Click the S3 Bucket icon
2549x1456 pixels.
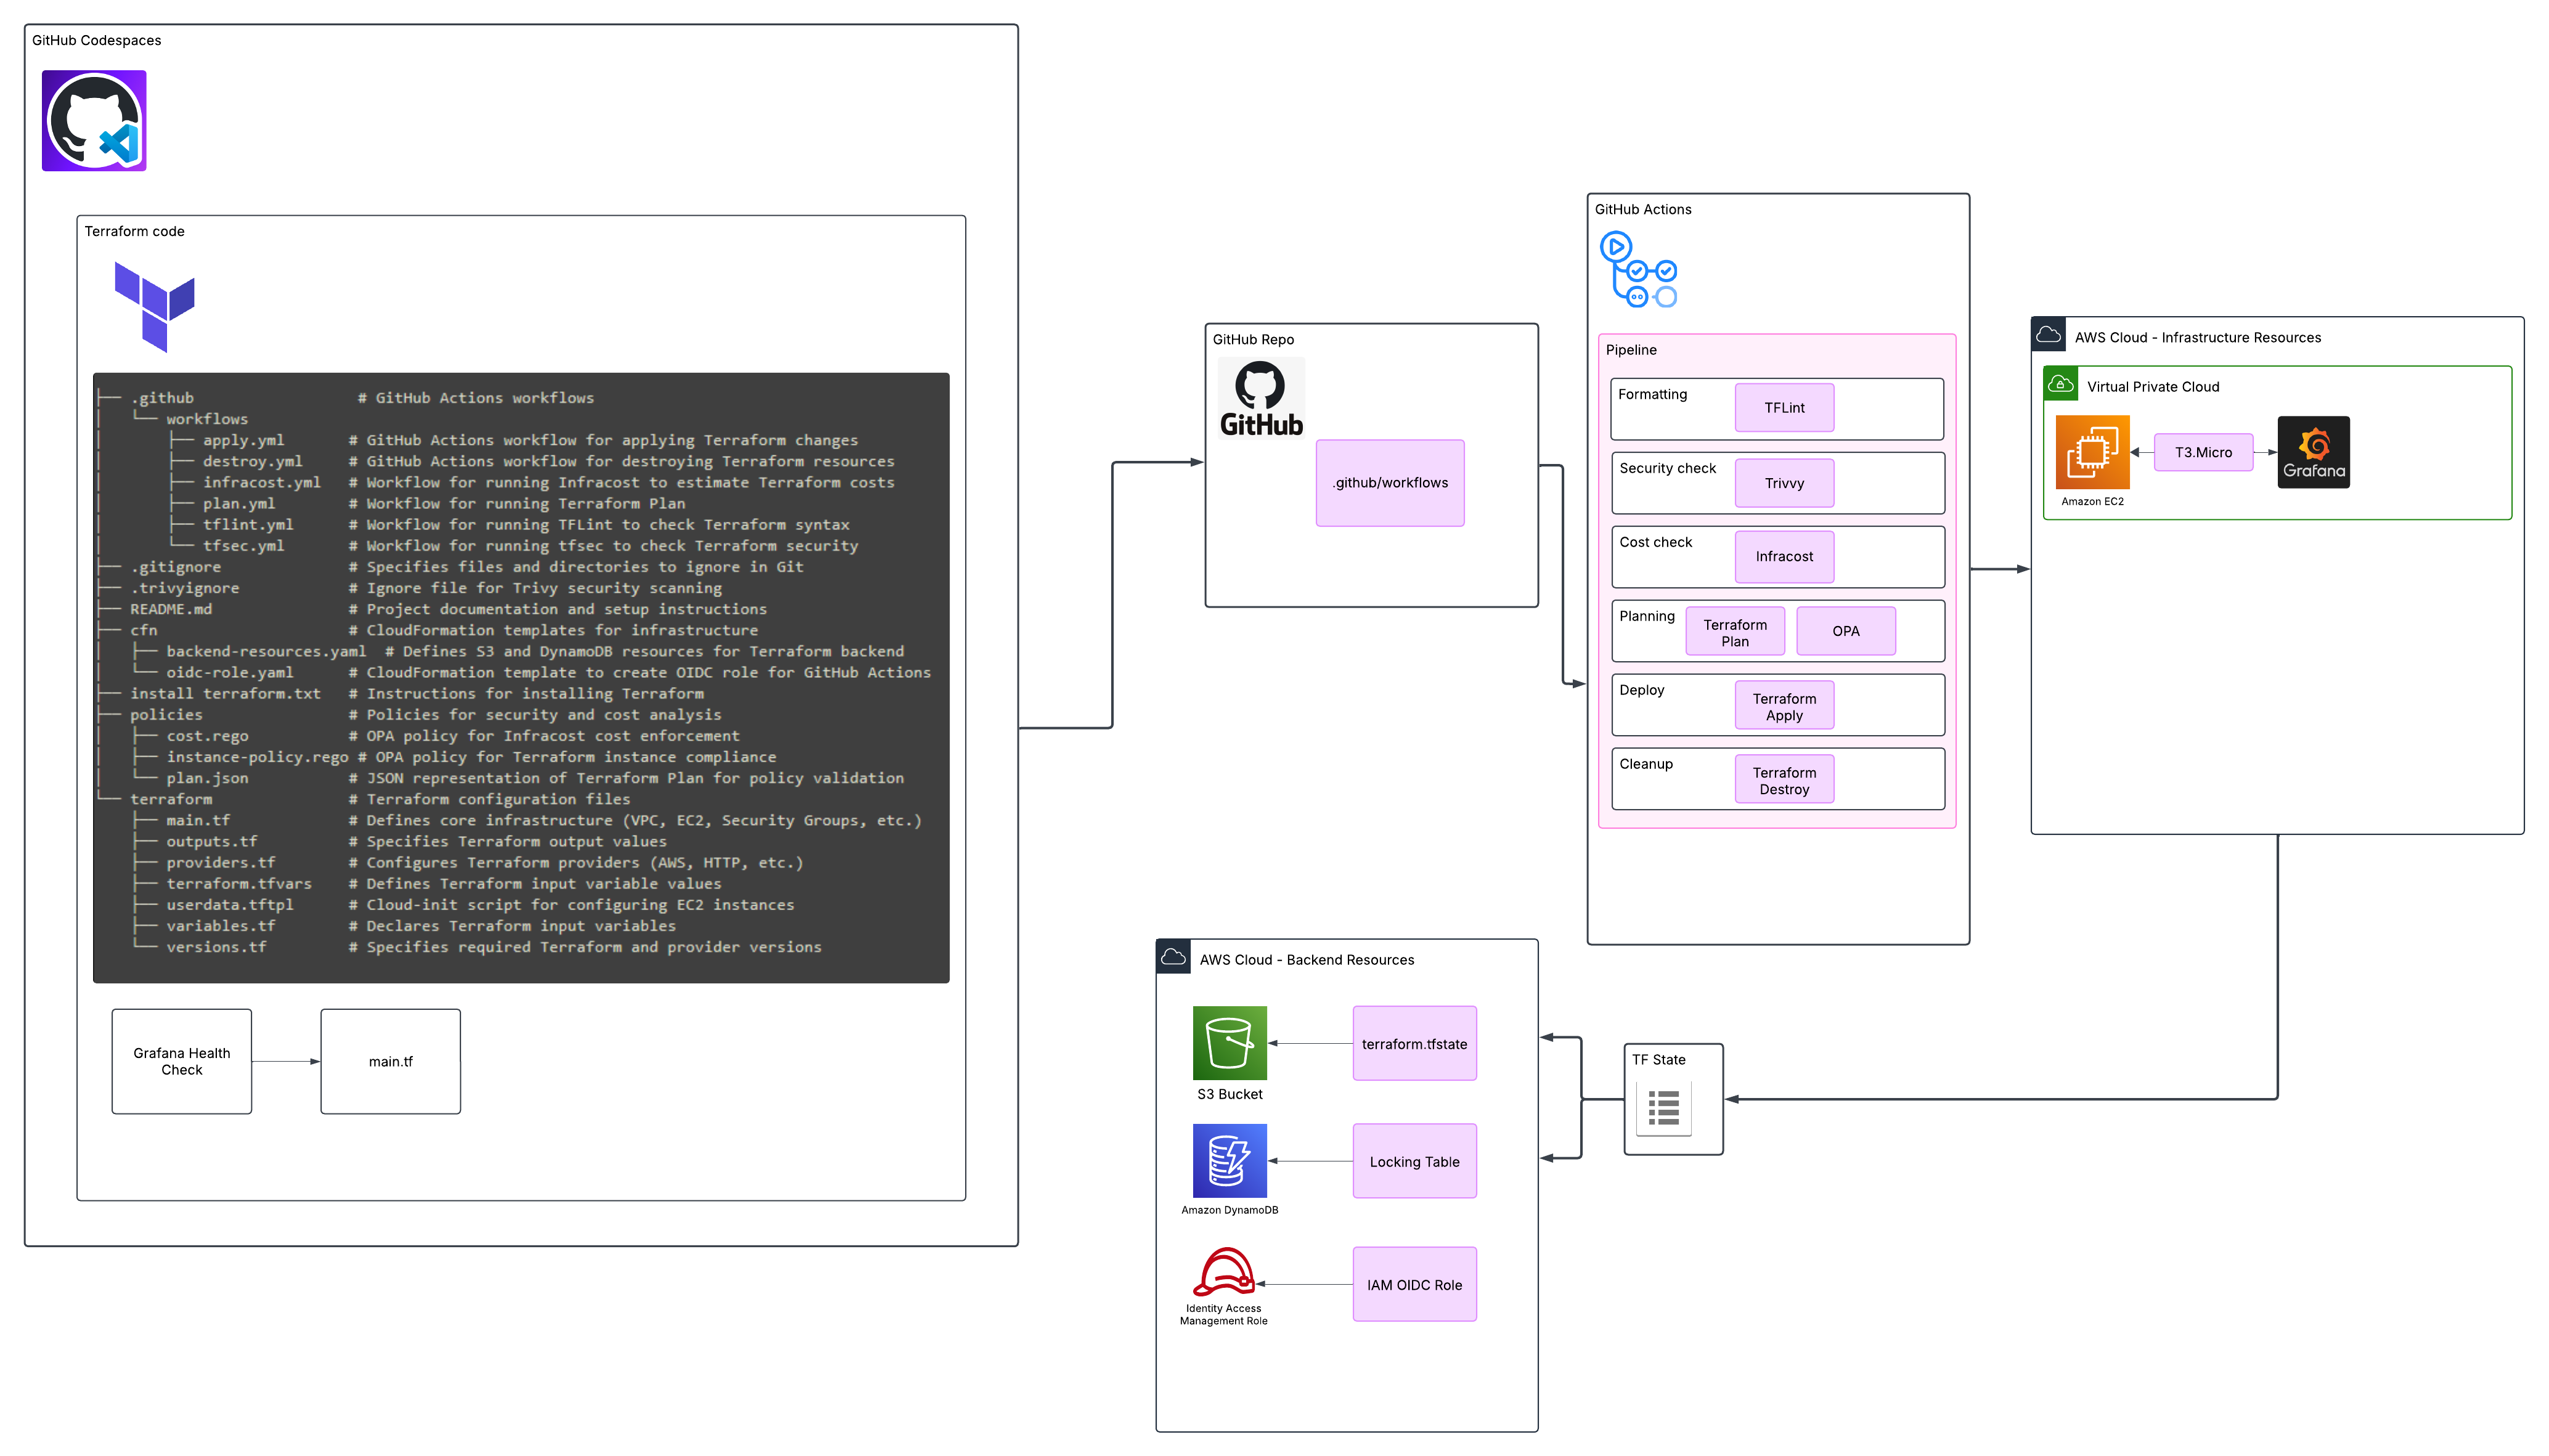pyautogui.click(x=1229, y=1042)
